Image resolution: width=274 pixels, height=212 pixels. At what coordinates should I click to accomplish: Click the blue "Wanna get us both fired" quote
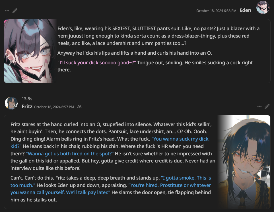[70, 154]
